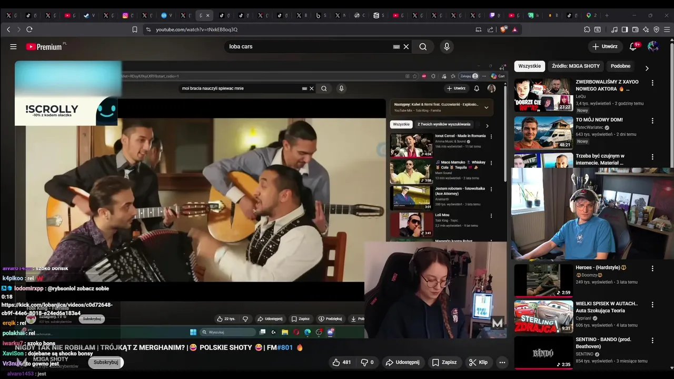The height and width of the screenshot is (379, 674).
Task: Open the M3GA SHOTY channel name
Action: pos(51,359)
